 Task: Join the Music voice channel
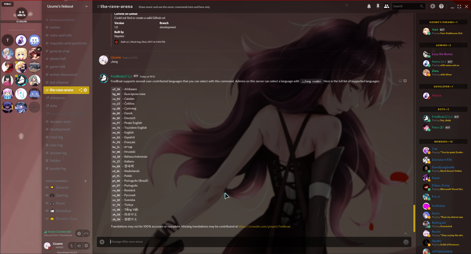click(61, 203)
